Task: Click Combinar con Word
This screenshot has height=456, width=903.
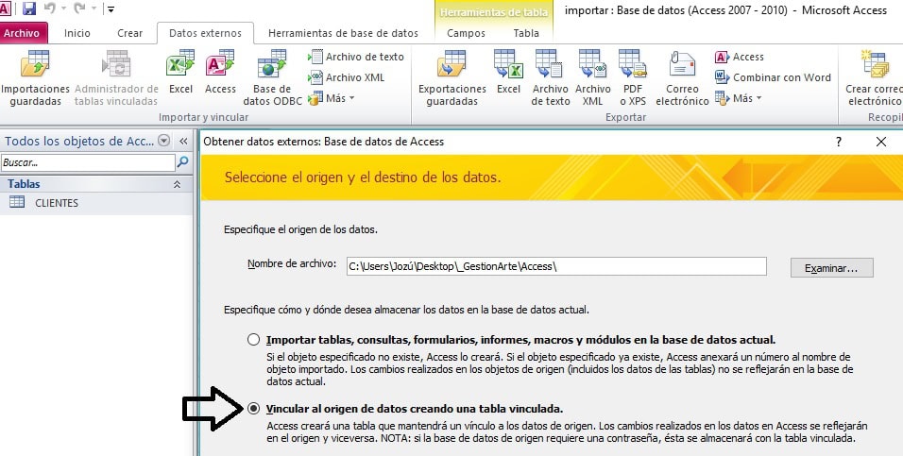Action: (x=773, y=77)
